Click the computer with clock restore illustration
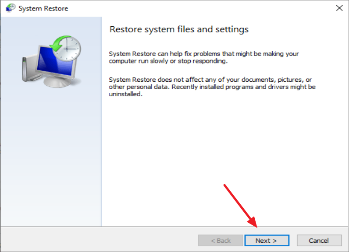The width and height of the screenshot is (349, 252). 52,62
